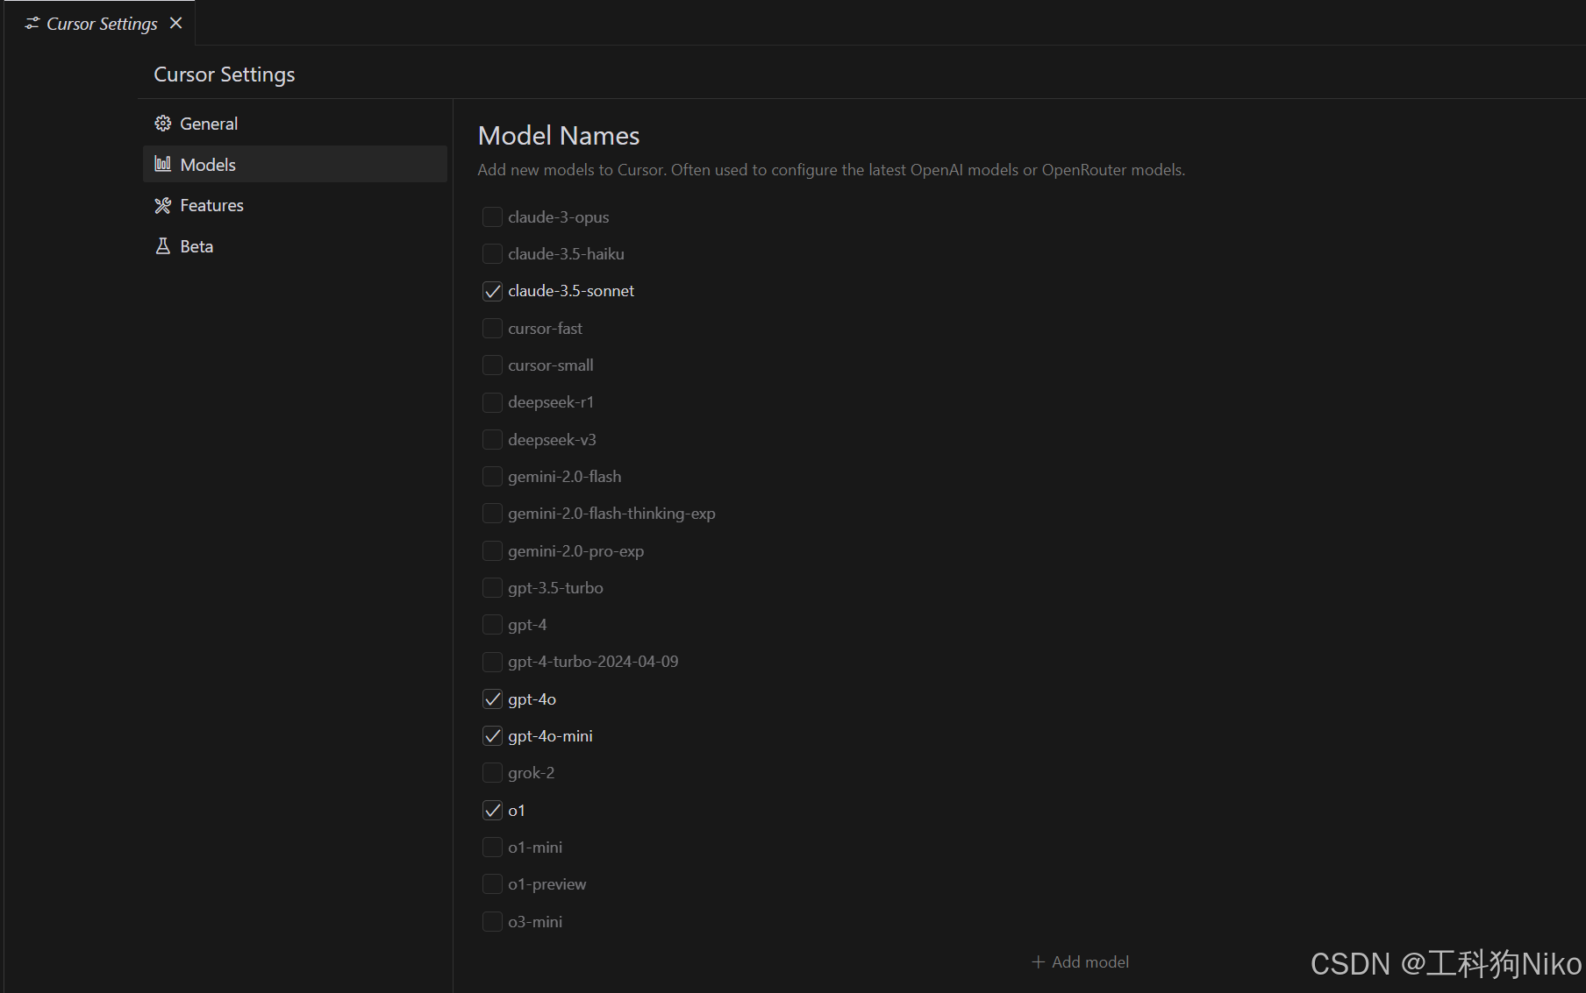Enable the gemini-2.0-flash checkbox
The height and width of the screenshot is (993, 1586).
pos(492,476)
